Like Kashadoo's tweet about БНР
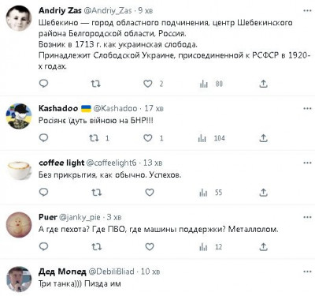 tap(148, 138)
